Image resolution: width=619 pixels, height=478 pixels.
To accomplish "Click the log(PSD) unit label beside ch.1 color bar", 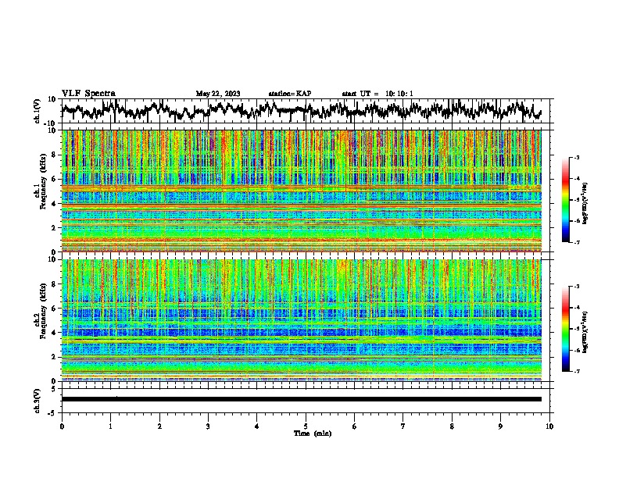I will click(585, 203).
